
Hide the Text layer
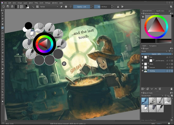tap(143, 57)
